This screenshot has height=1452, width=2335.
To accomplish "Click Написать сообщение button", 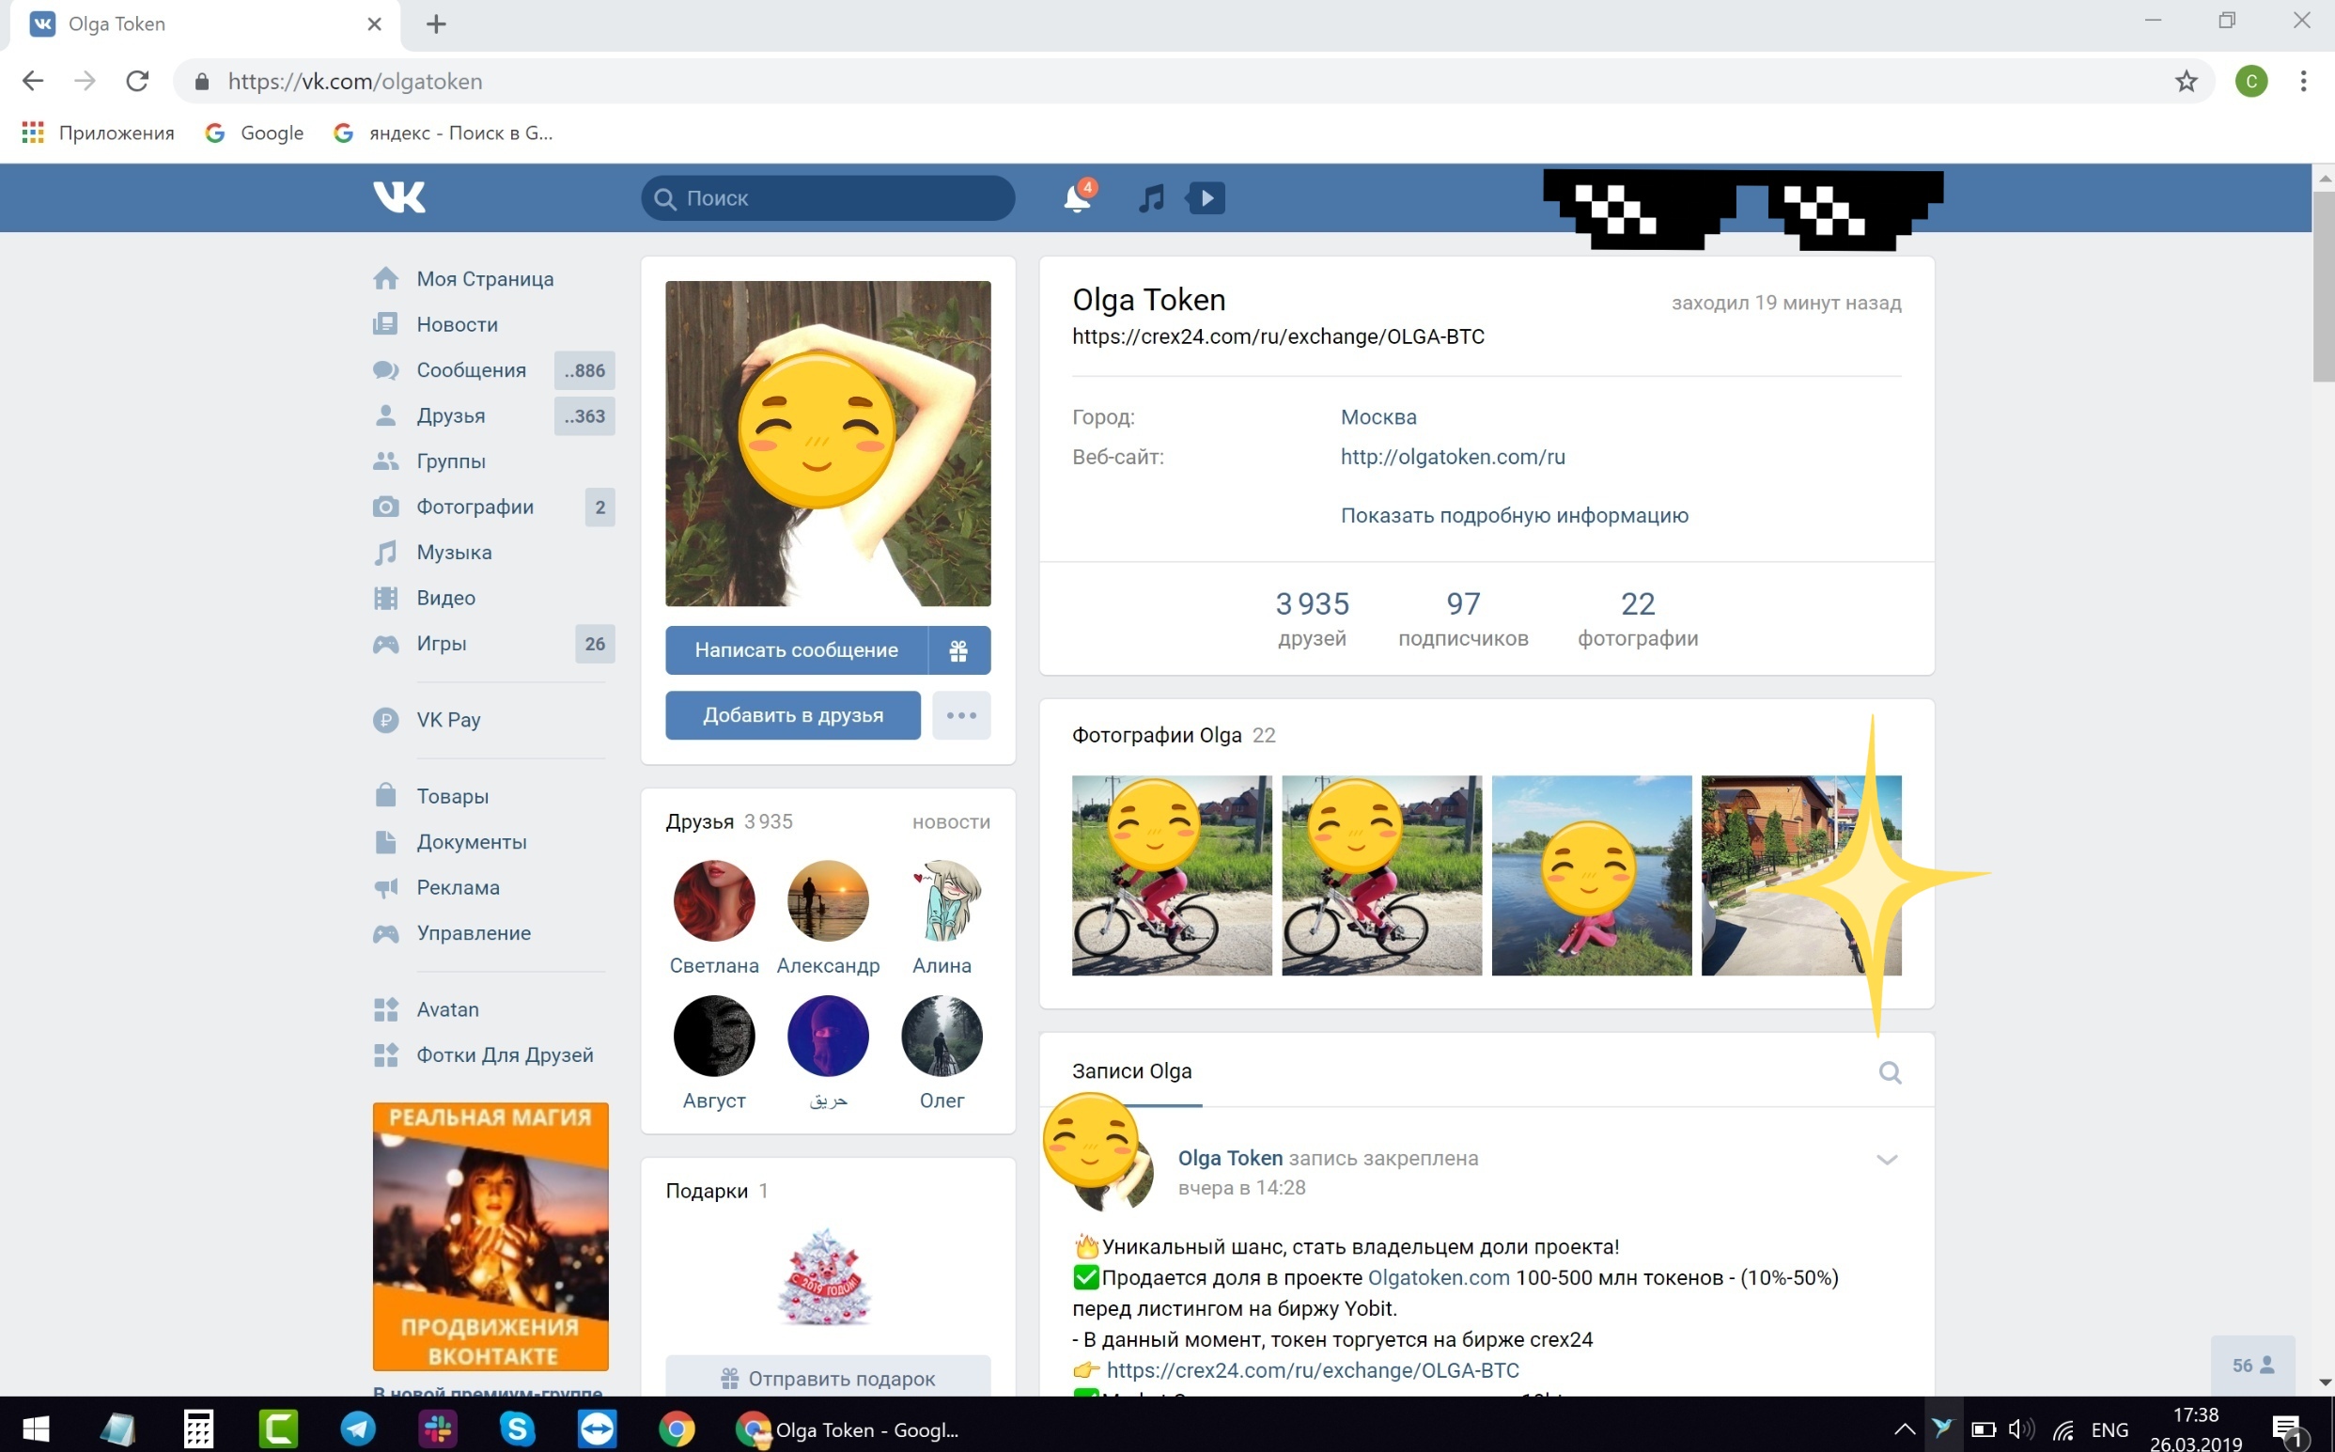I will point(796,650).
